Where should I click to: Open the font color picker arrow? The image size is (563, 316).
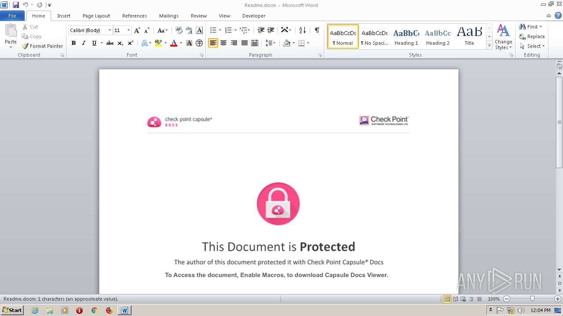point(181,43)
